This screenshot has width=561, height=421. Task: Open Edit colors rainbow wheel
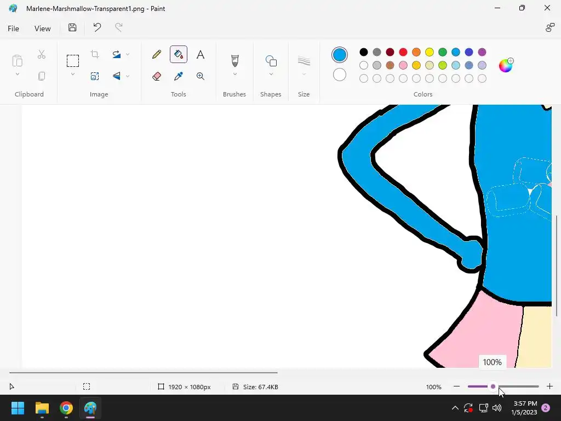pyautogui.click(x=506, y=65)
